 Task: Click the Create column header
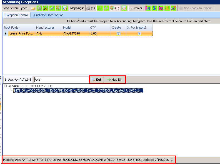point(118,28)
